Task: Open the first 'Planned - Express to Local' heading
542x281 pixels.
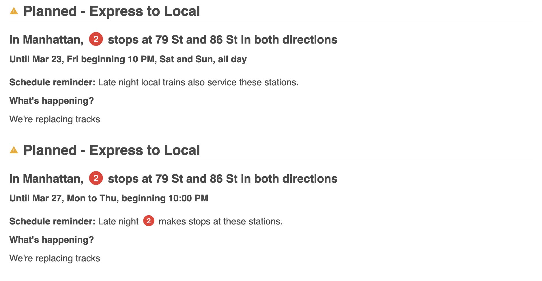Action: 111,12
